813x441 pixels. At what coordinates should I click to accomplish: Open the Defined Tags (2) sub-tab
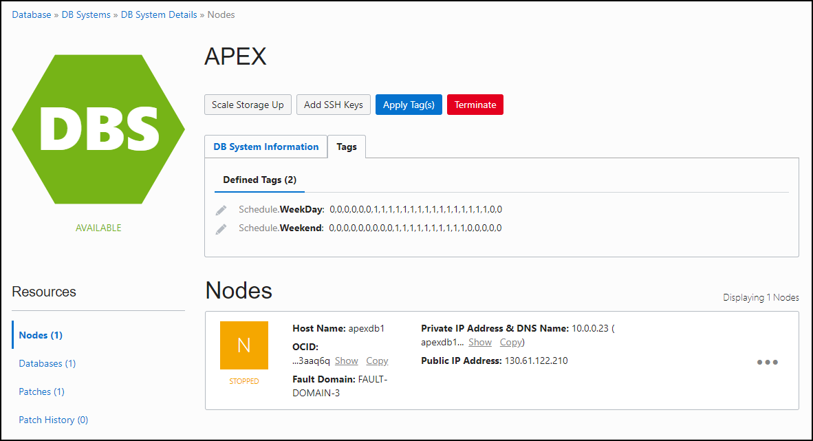pyautogui.click(x=260, y=180)
